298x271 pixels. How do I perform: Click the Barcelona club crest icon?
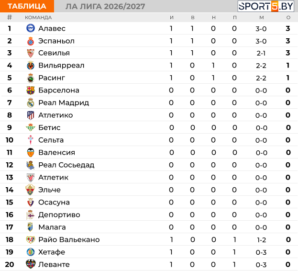31,90
